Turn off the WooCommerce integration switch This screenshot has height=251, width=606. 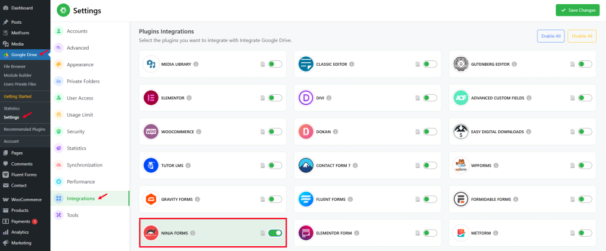click(x=275, y=131)
